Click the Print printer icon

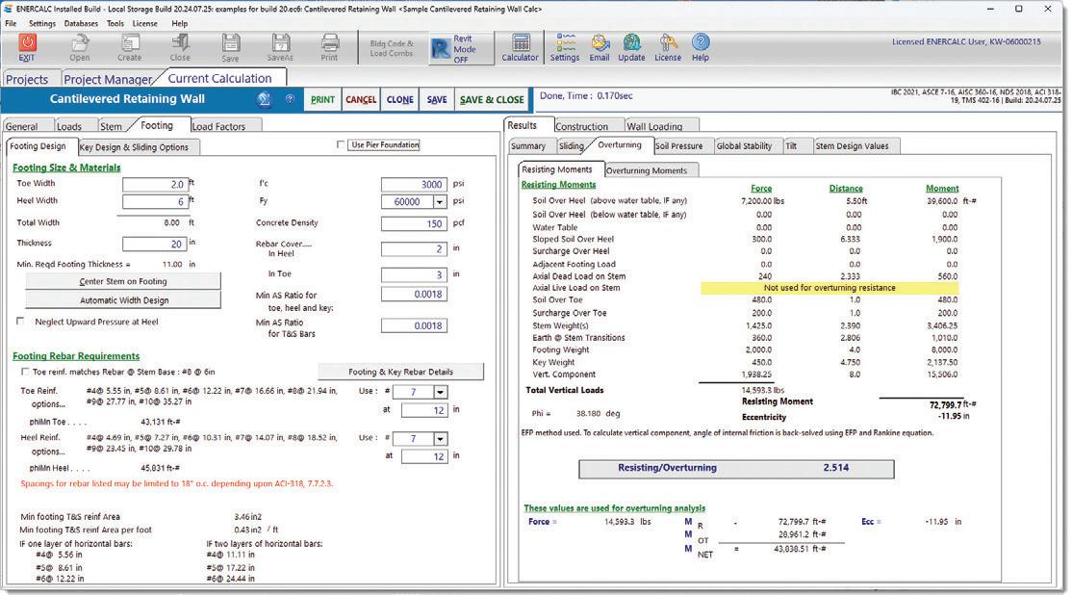[329, 47]
